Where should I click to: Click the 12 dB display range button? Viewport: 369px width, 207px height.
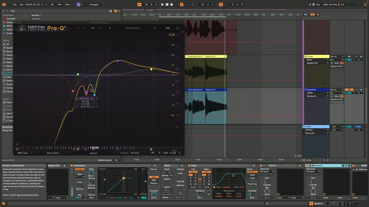pos(172,35)
